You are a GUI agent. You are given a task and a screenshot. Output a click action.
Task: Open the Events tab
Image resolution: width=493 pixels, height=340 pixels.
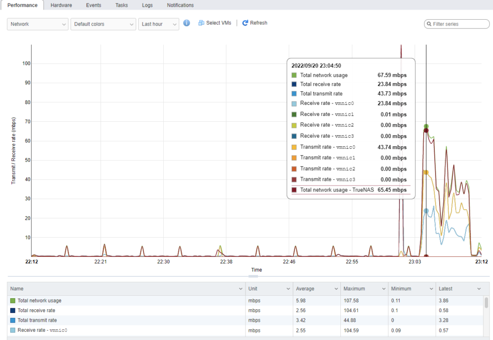(x=93, y=5)
